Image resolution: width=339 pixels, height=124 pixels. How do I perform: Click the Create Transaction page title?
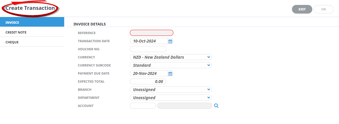[30, 8]
